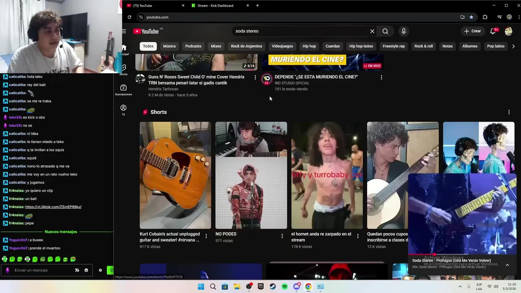The image size is (521, 293).
Task: Open the TikTok link in chat
Action: [x=53, y=207]
